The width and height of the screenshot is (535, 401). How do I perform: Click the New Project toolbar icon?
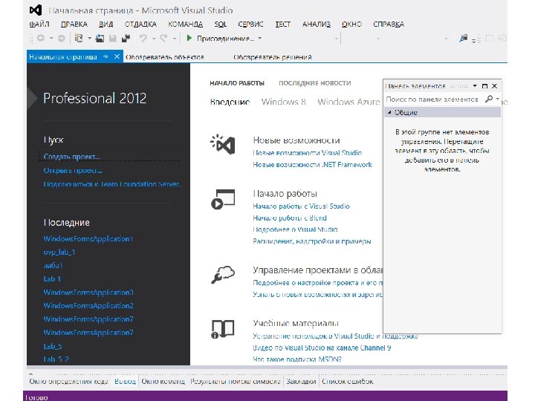[79, 38]
